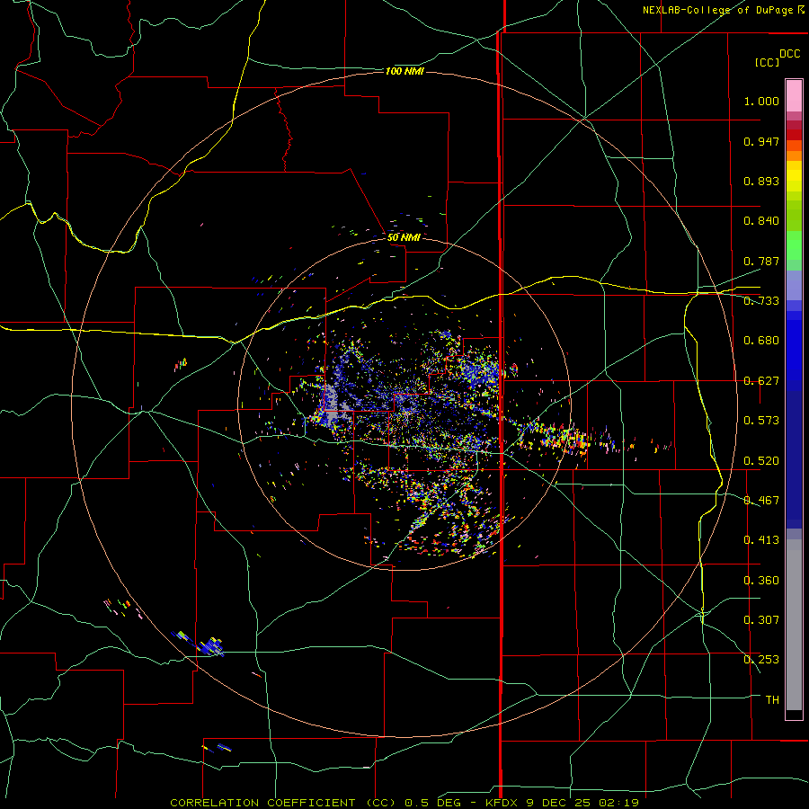Click the TH threshold legend label

point(772,700)
